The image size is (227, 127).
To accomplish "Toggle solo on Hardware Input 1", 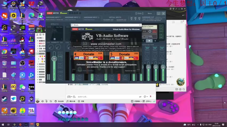I will tap(60, 76).
